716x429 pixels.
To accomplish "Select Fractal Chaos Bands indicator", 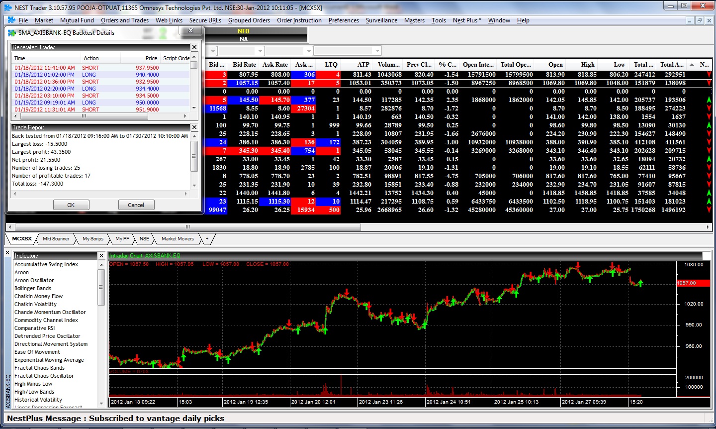I will point(40,368).
